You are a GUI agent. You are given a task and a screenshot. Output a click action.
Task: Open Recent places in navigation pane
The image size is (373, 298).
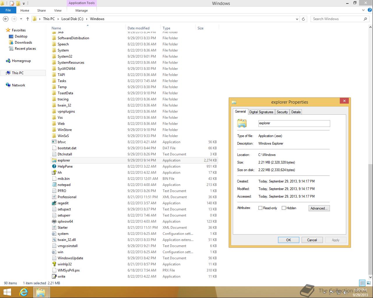click(x=25, y=49)
